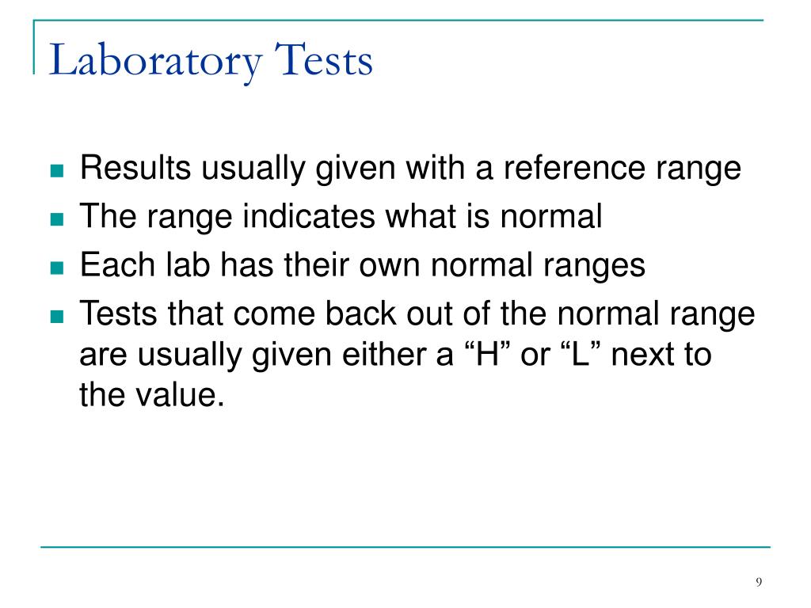The width and height of the screenshot is (811, 608).
Task: Click the word "Laboratory" in the title
Action: 155,62
